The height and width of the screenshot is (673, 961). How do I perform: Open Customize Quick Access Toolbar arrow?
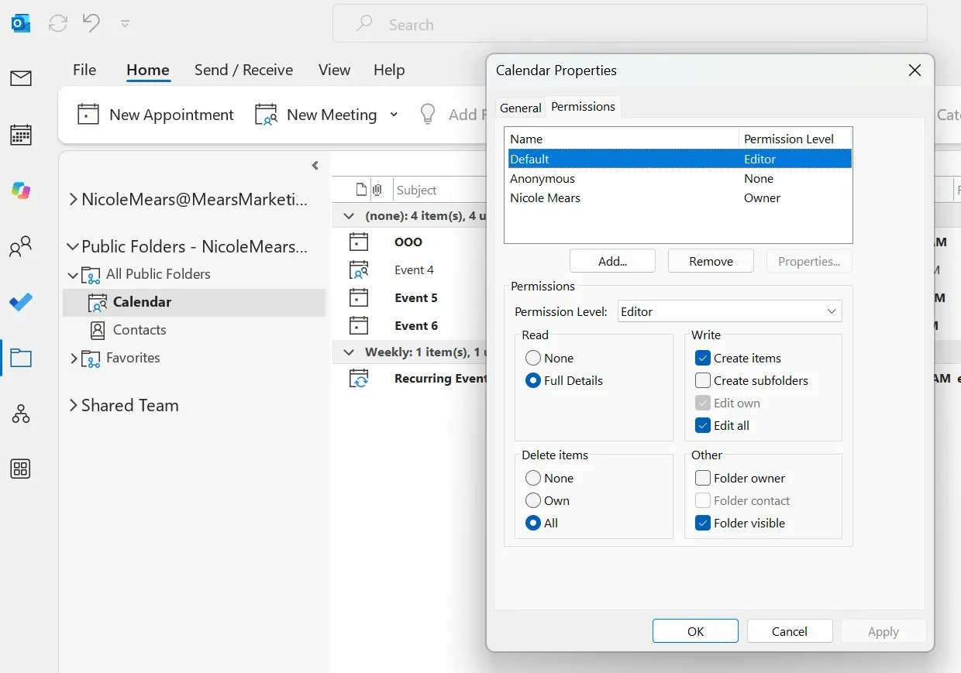[x=125, y=24]
